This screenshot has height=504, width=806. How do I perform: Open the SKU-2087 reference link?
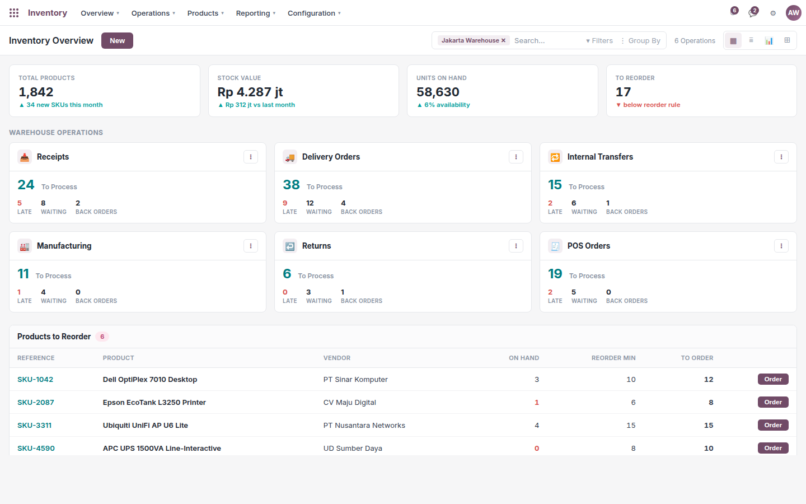[36, 402]
